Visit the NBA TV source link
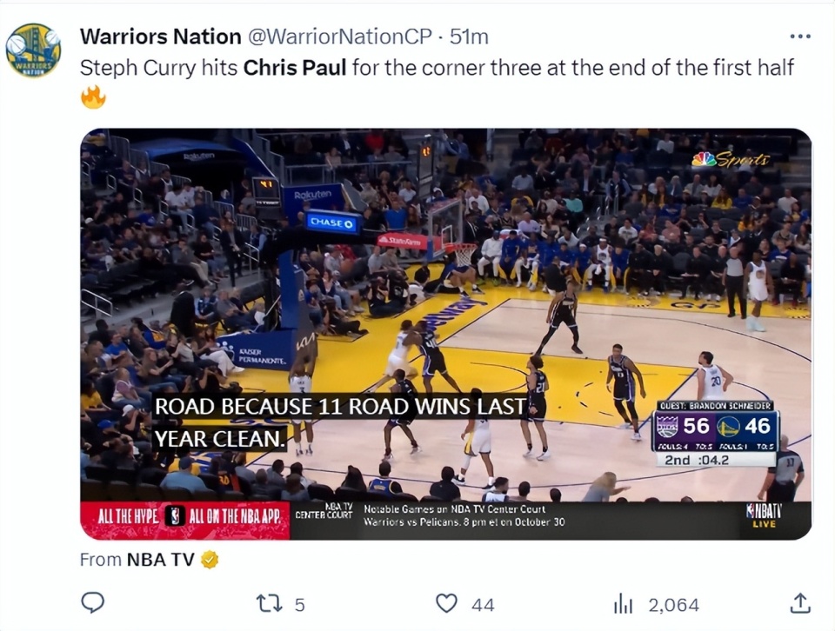The image size is (835, 631). tap(160, 560)
